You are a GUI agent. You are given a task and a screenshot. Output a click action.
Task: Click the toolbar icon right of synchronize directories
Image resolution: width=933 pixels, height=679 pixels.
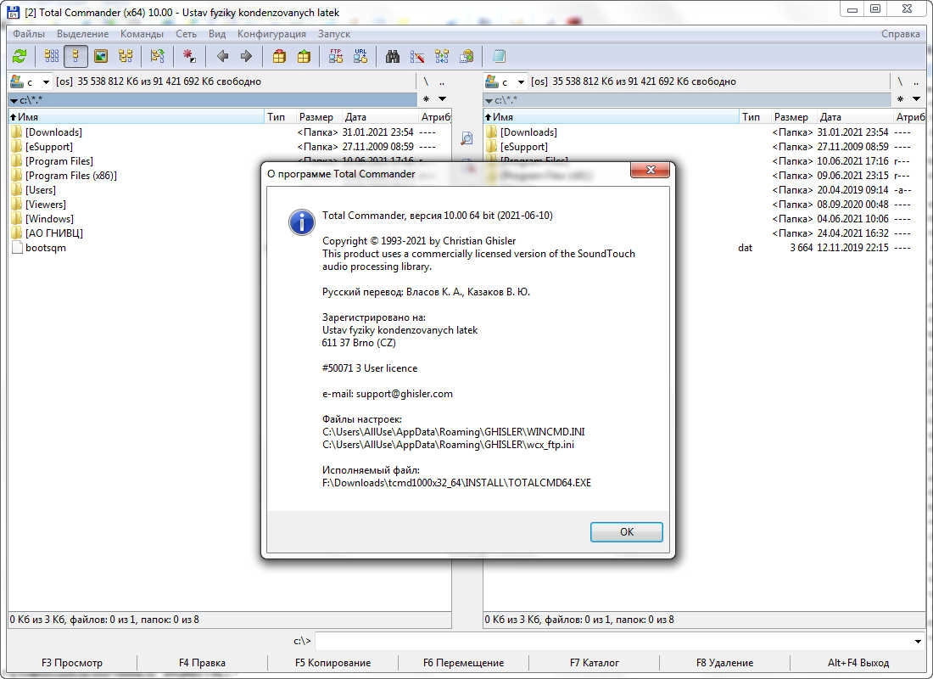(x=466, y=57)
